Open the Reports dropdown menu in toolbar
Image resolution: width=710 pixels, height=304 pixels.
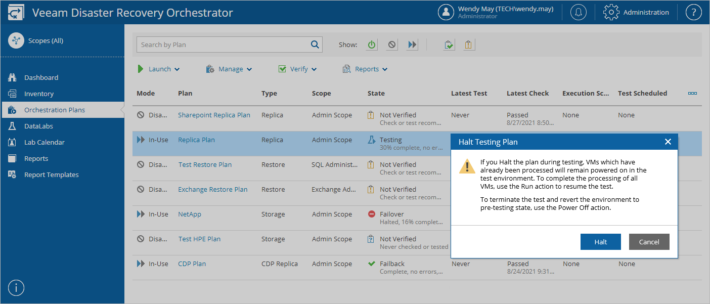pos(365,69)
